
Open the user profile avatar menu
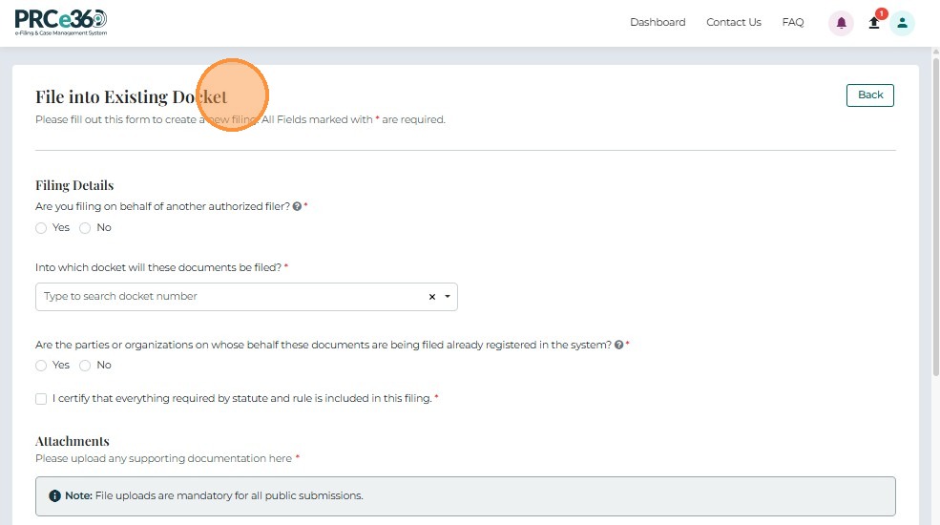tap(902, 23)
